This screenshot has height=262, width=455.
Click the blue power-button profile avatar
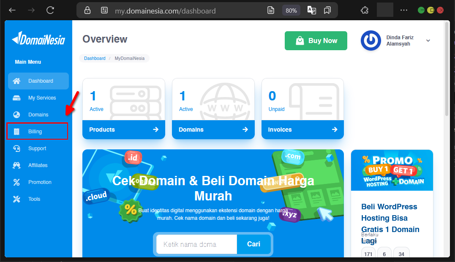(x=371, y=41)
